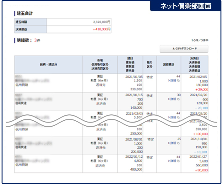Viewport: 223px width, 184px height.
Task: Click popup icon beside 詳細 in 2021/05/20 row
Action: point(178,117)
